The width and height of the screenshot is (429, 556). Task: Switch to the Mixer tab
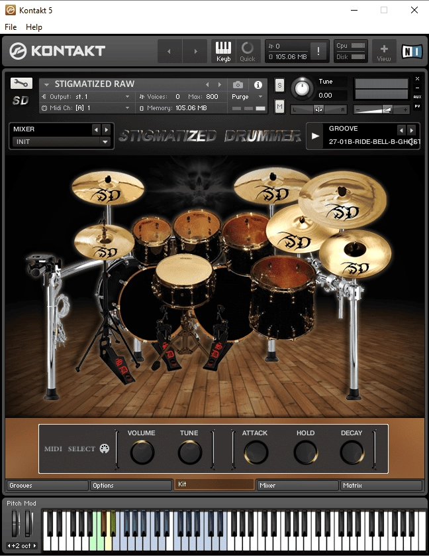[297, 486]
